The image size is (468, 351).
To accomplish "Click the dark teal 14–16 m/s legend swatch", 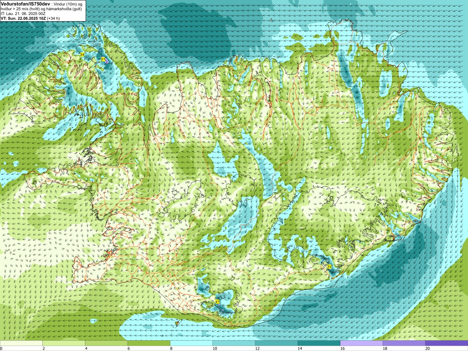I will click(319, 343).
